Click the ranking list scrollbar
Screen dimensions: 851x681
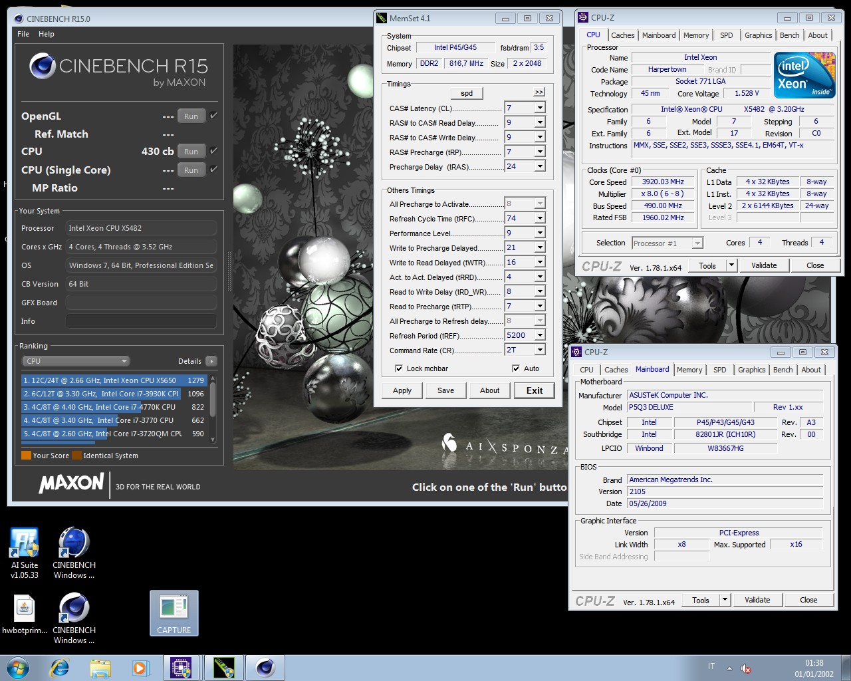(213, 408)
